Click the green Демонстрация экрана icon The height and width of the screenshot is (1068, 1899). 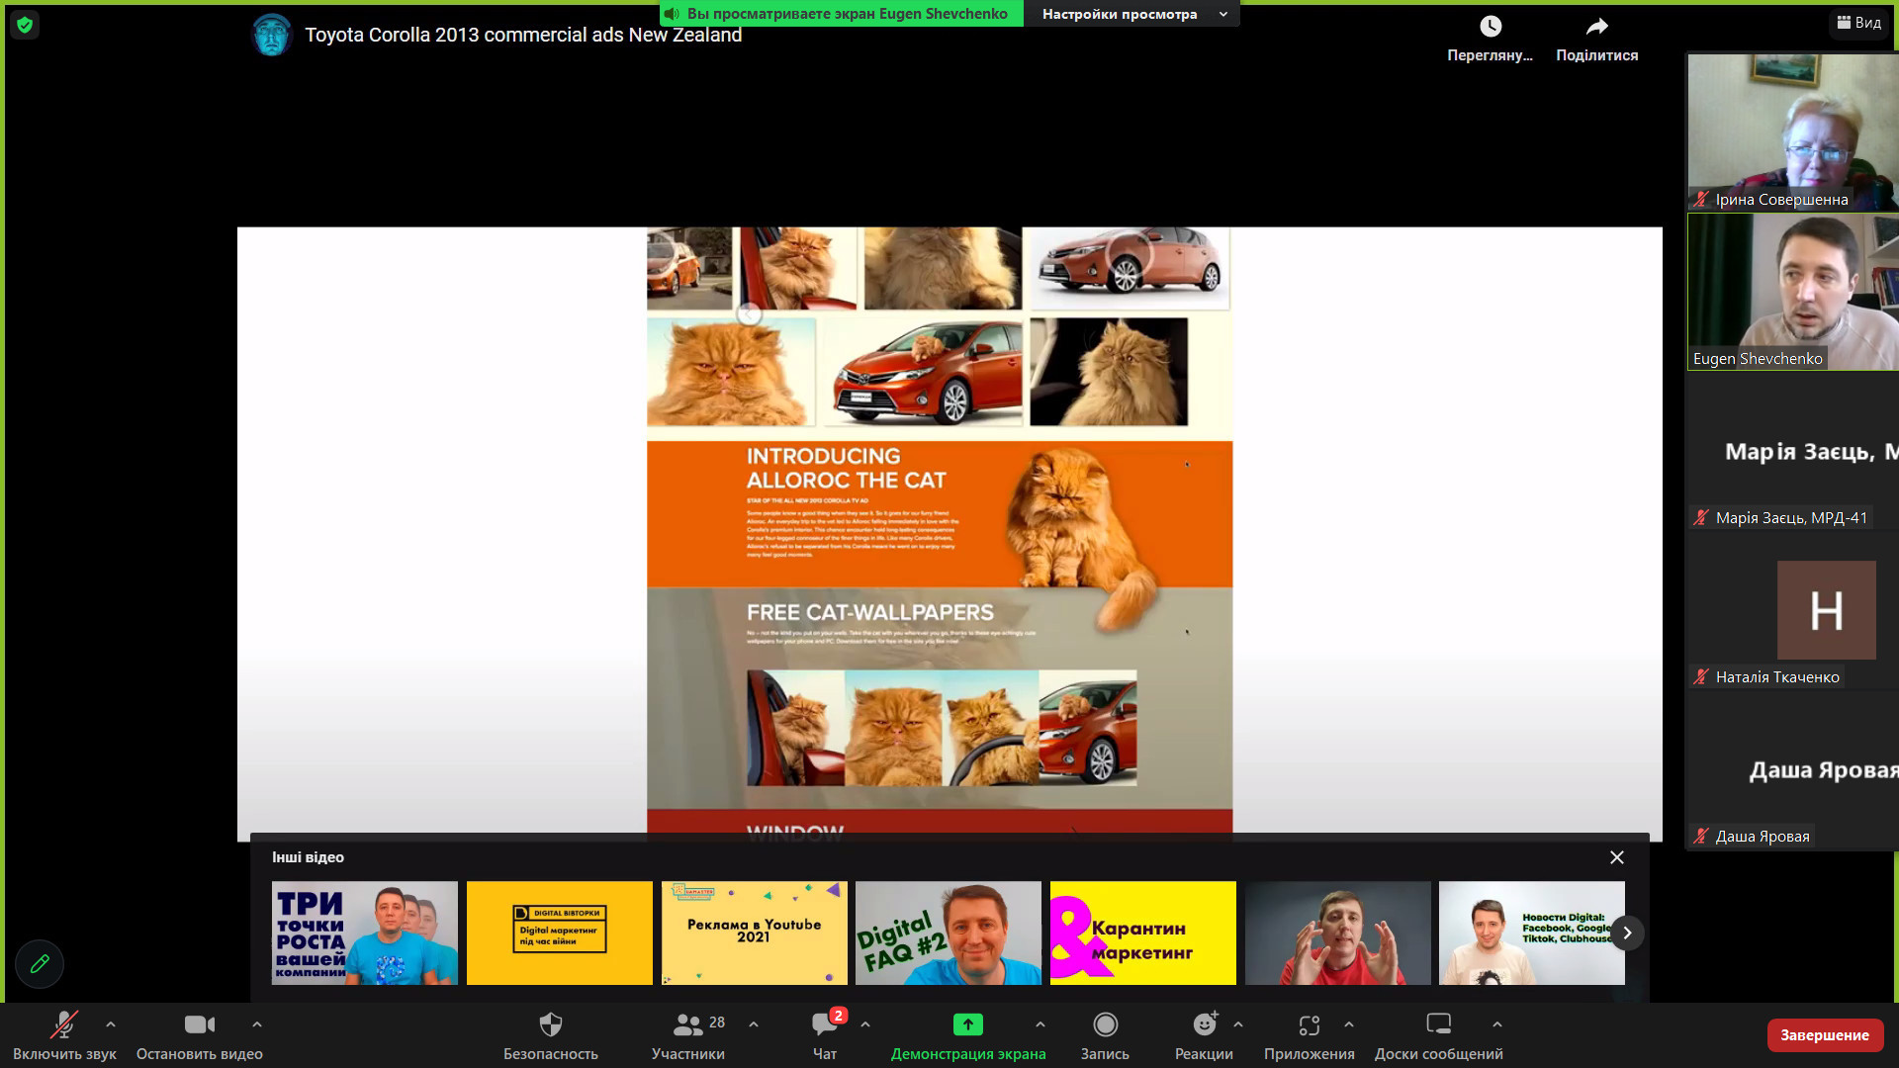tap(967, 1024)
